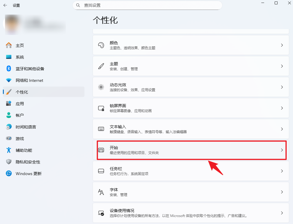Click the back arrow icon
Viewport: 293px width, 224px height.
point(5,5)
